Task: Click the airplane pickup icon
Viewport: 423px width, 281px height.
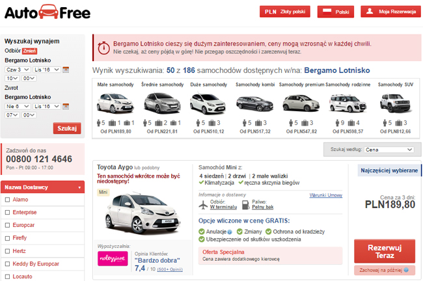Action: click(x=203, y=205)
